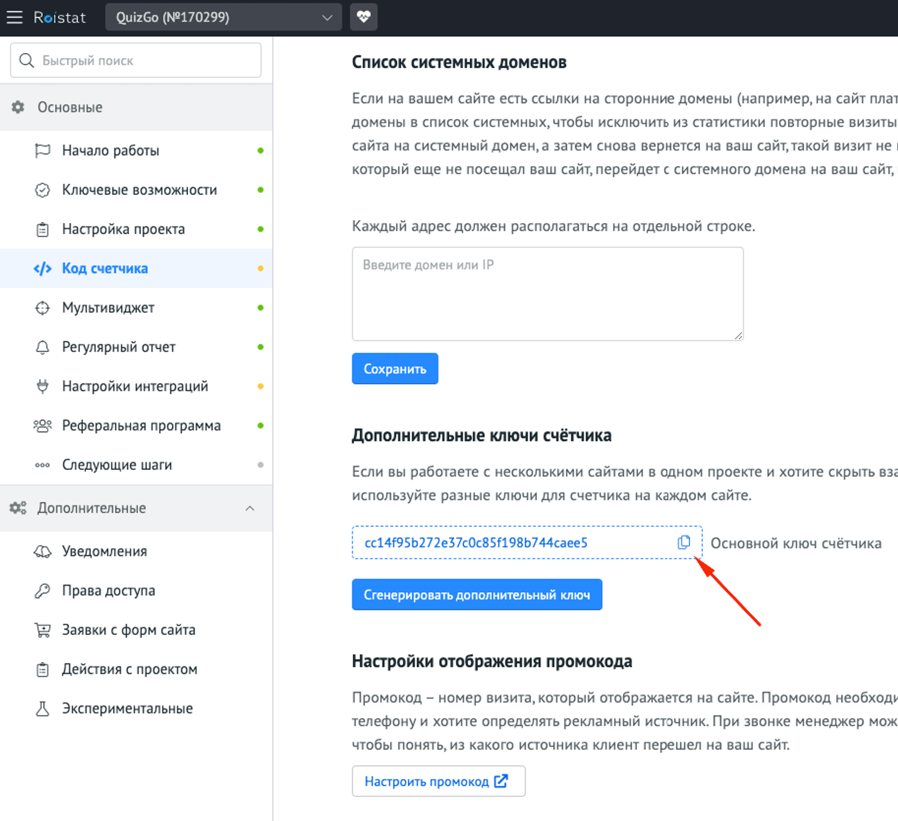Click Сгенерировать дополнительный ключ button
This screenshot has height=821, width=898.
click(x=476, y=595)
